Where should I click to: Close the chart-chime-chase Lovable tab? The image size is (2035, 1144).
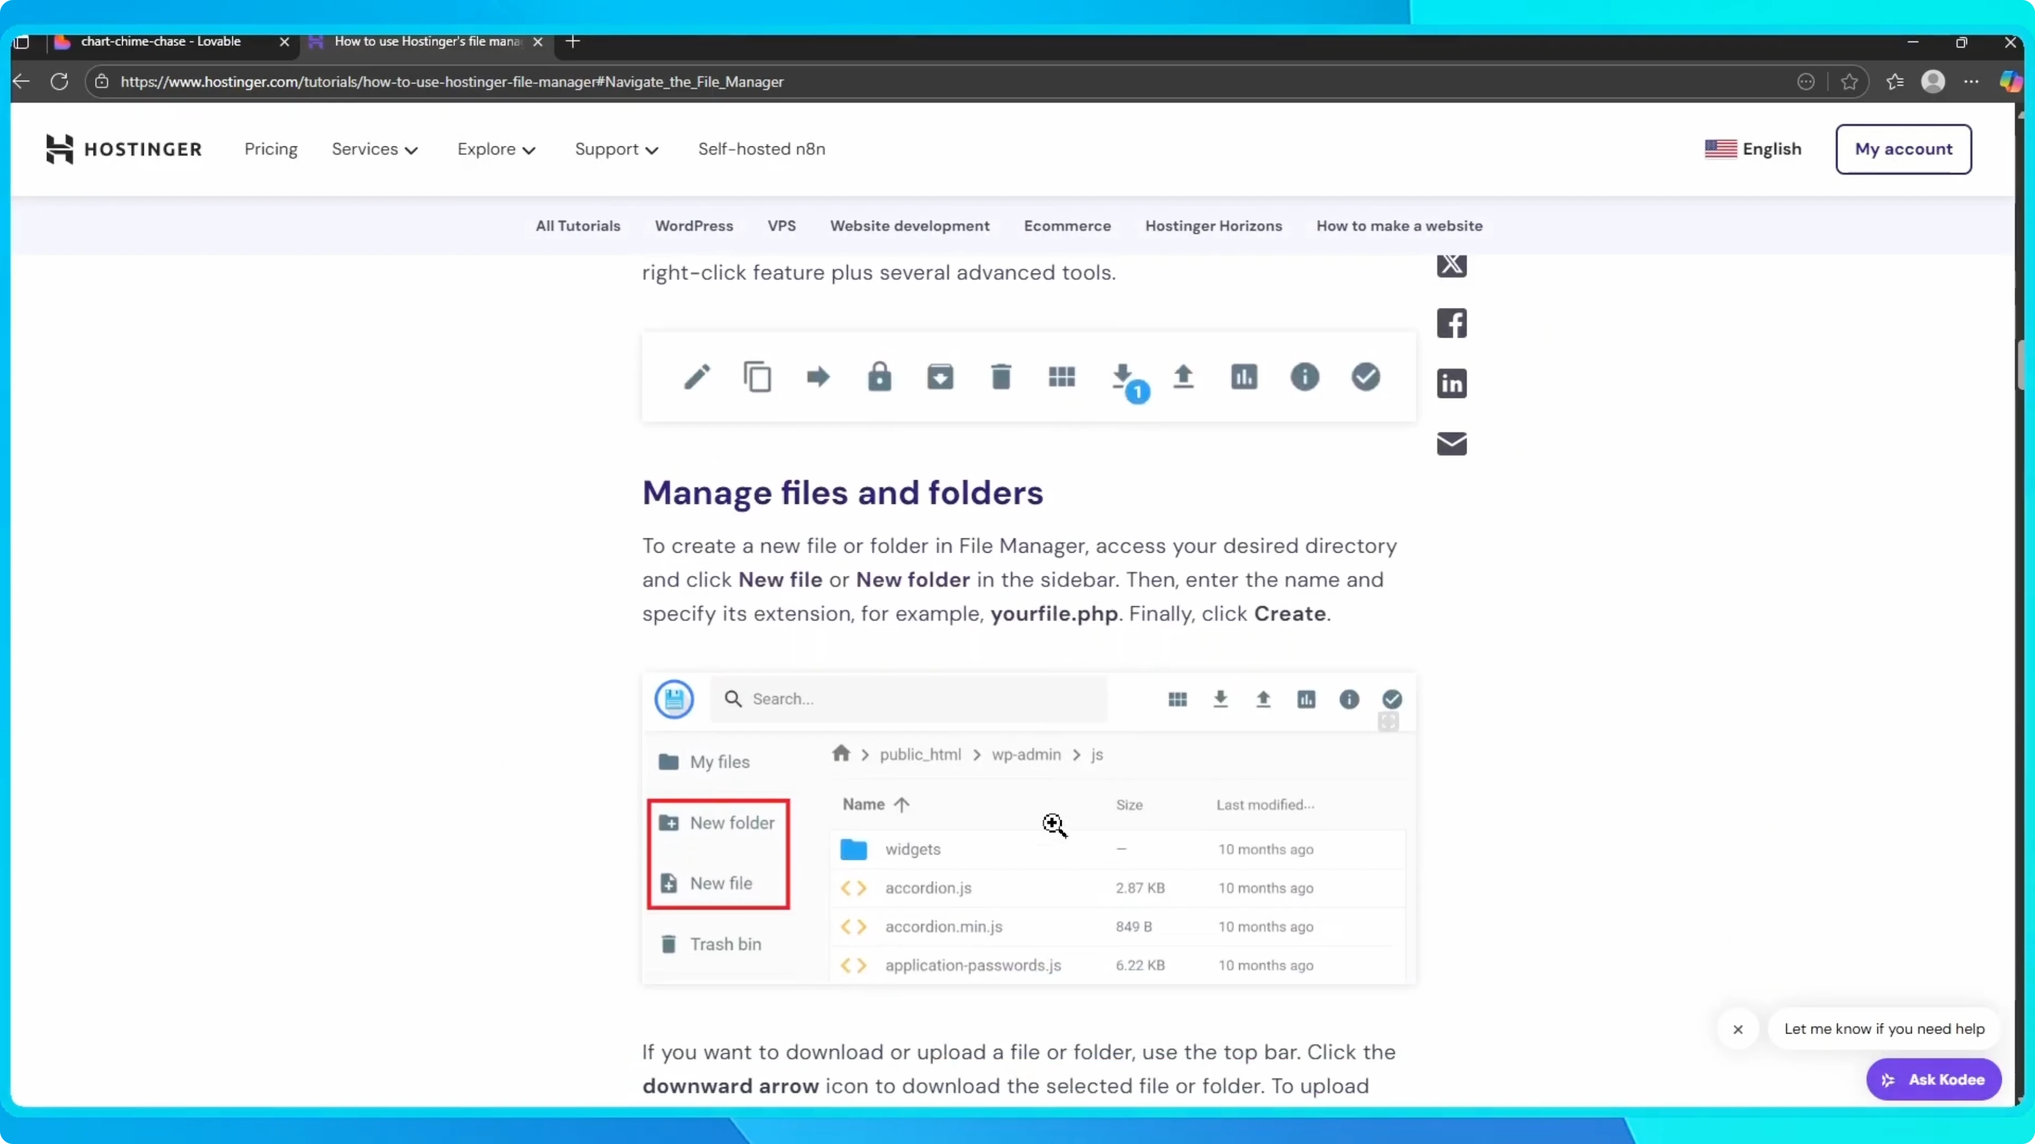point(284,42)
